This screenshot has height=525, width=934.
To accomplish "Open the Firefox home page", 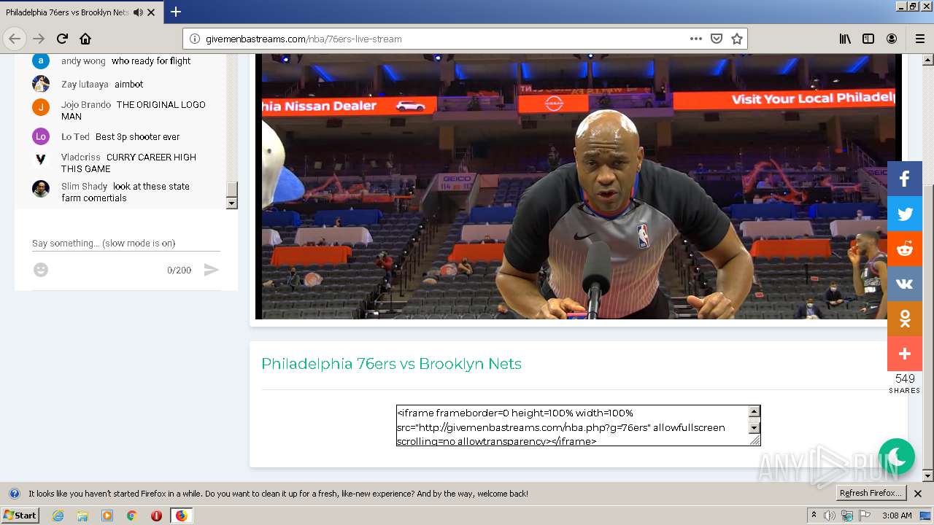I will tap(85, 39).
